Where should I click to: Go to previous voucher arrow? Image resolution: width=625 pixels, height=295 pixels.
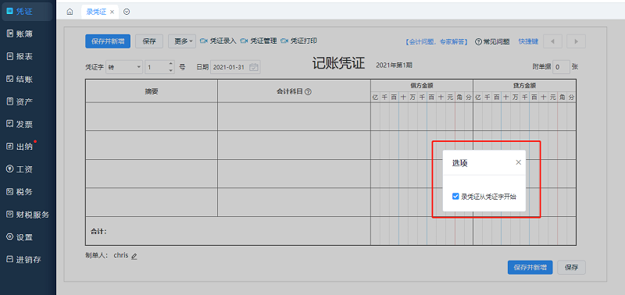click(x=553, y=41)
